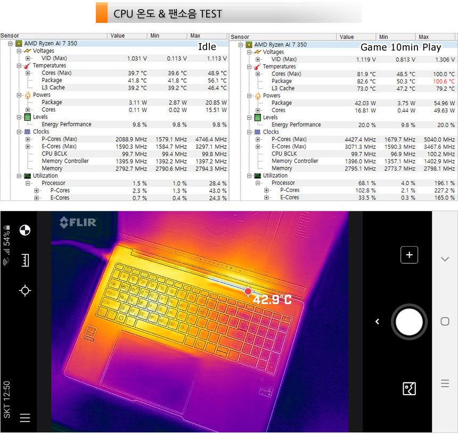Image resolution: width=458 pixels, height=434 pixels.
Task: Collapse Clocks node in the Game panel
Action: coord(249,132)
